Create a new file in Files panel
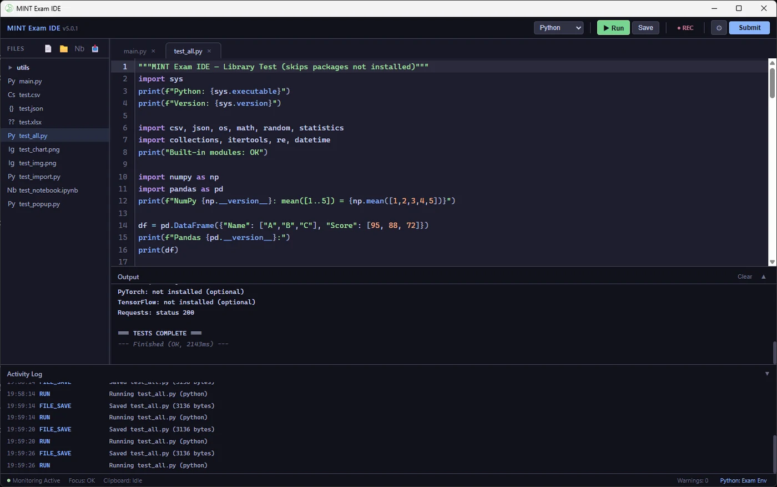Screen dimensions: 777x487 [x=48, y=49]
